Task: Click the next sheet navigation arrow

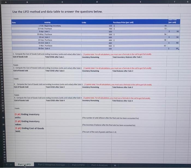Action: pyautogui.click(x=11, y=165)
